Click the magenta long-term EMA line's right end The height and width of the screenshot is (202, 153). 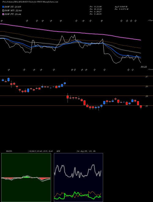[140, 40]
